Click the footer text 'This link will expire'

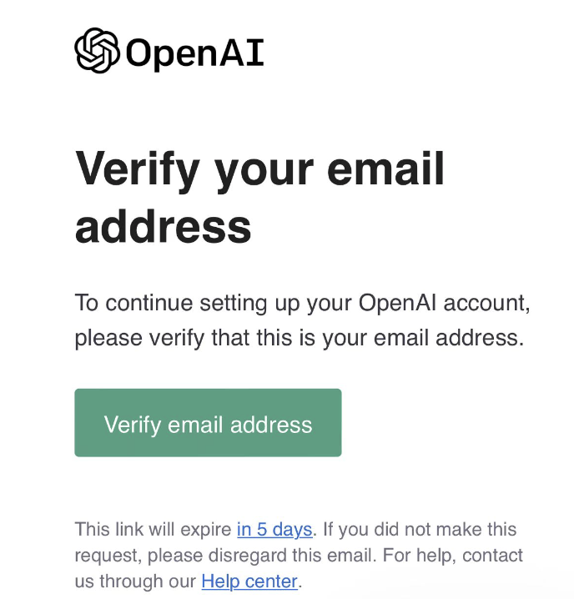pyautogui.click(x=154, y=530)
